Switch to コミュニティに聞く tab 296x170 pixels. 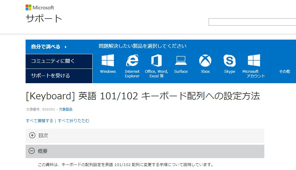[x=59, y=61]
